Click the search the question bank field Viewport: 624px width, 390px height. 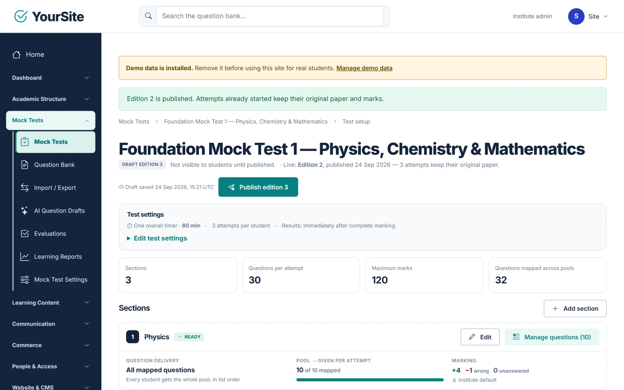coord(269,16)
